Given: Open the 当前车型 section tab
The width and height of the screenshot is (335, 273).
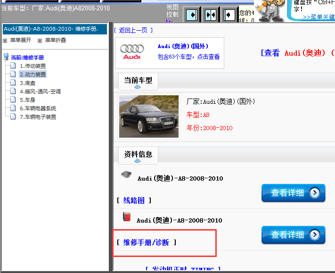Looking at the screenshot, I should (138, 82).
